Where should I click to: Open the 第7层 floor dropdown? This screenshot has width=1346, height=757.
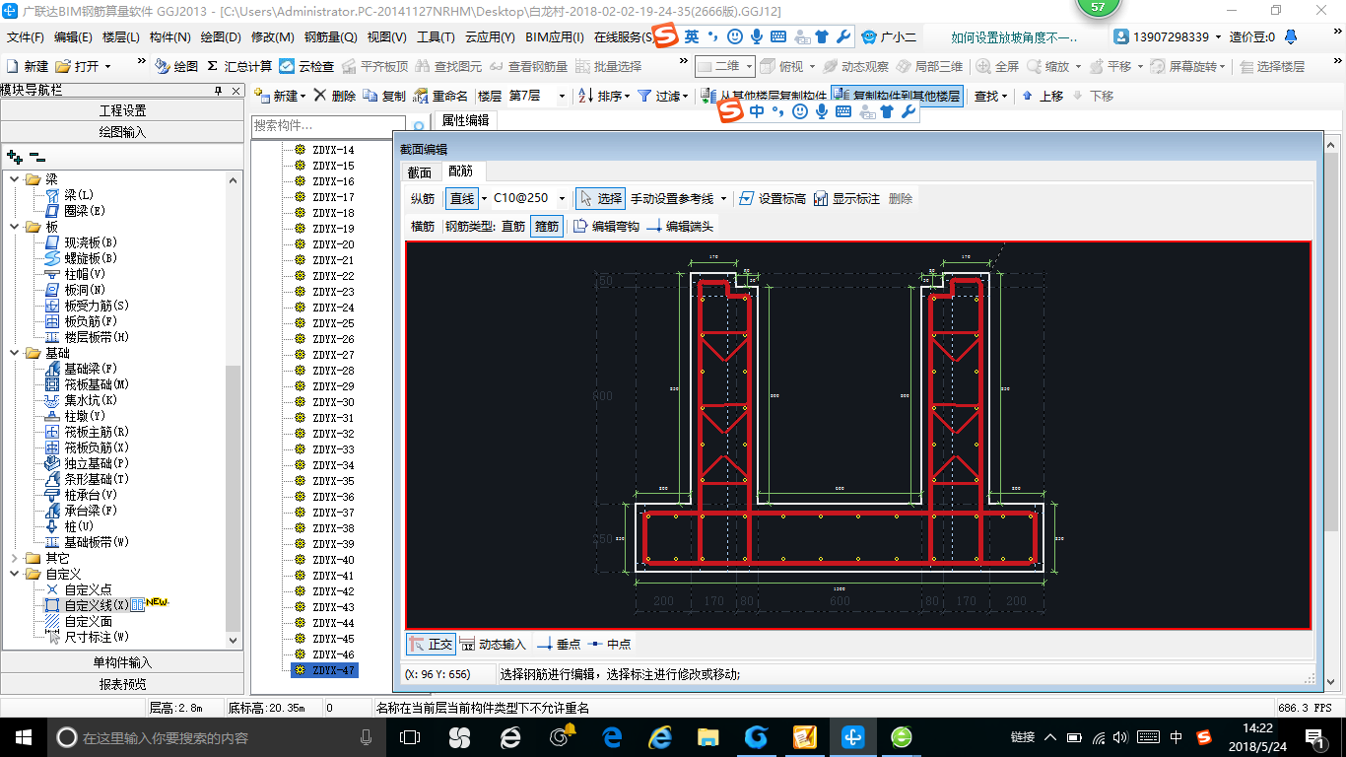click(562, 96)
